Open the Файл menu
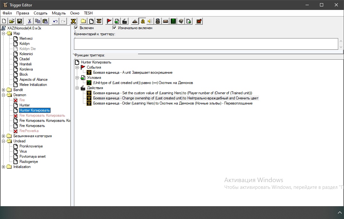344x219 pixels. [x=7, y=13]
